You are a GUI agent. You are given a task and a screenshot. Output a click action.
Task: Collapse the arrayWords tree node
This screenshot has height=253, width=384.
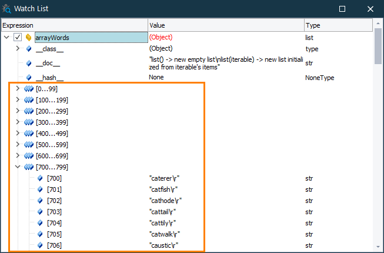tap(6, 38)
